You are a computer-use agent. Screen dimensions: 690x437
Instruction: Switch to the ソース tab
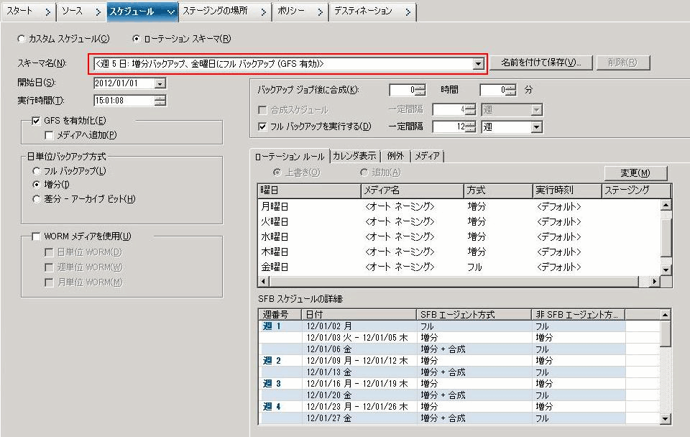click(73, 11)
